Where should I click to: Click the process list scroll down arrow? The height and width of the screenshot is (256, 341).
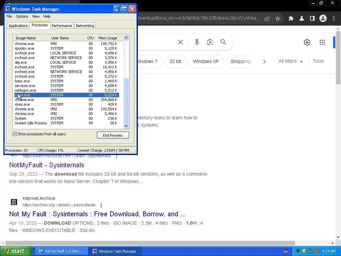126,126
